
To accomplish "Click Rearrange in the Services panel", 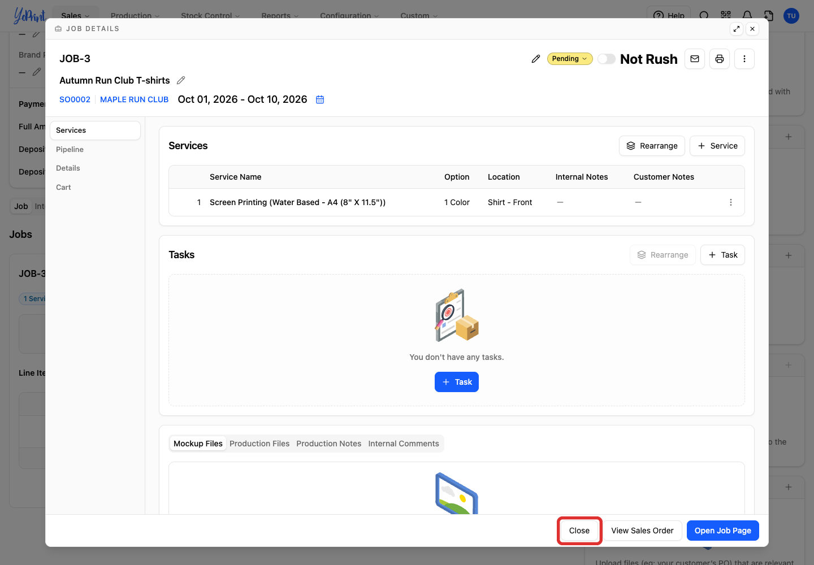I will [x=652, y=146].
